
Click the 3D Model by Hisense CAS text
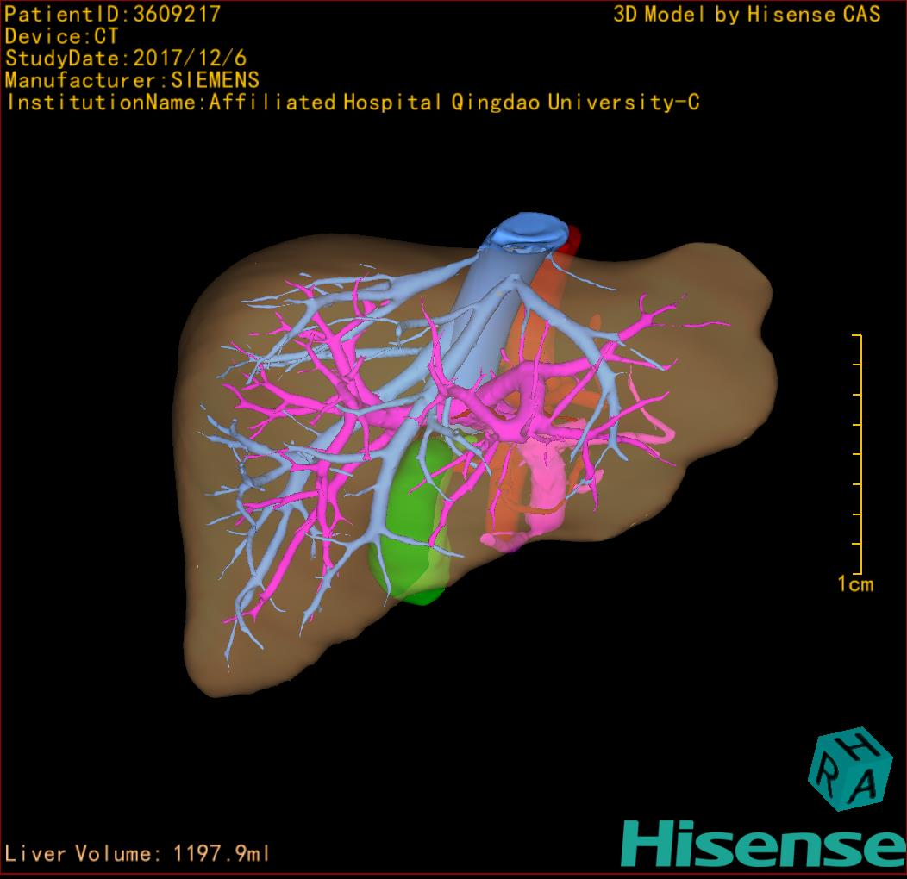tap(747, 14)
